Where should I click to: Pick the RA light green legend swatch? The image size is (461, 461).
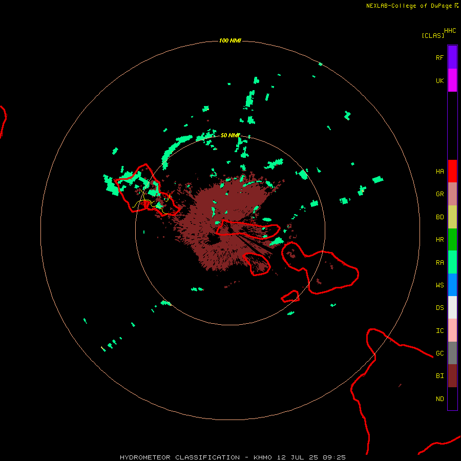pyautogui.click(x=452, y=262)
